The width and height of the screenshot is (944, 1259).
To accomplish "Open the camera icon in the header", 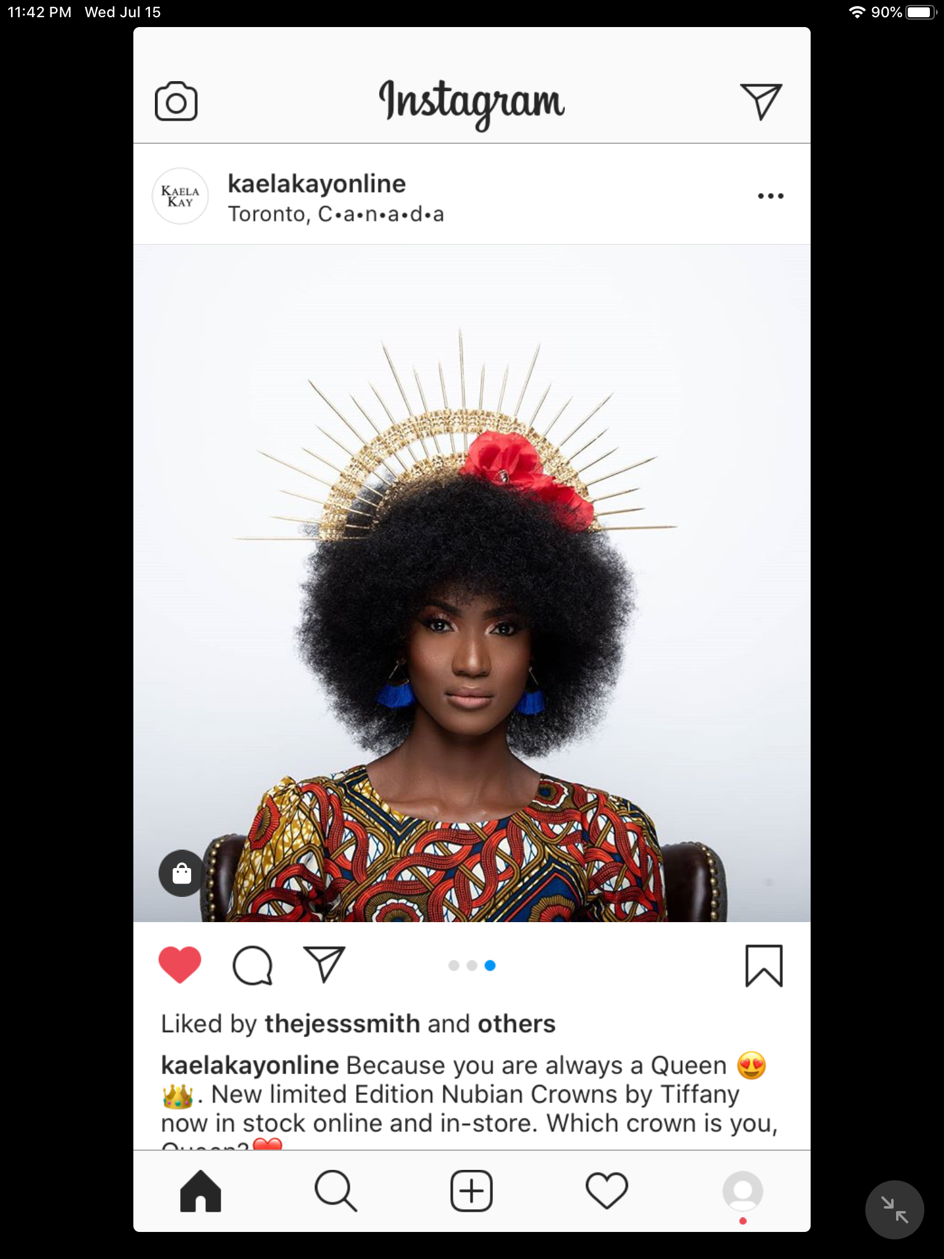I will click(176, 101).
